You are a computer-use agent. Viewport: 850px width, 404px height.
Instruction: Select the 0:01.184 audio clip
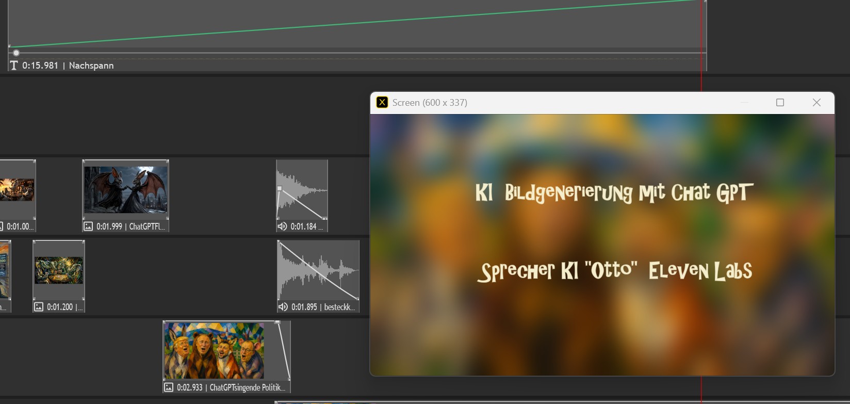click(x=302, y=196)
